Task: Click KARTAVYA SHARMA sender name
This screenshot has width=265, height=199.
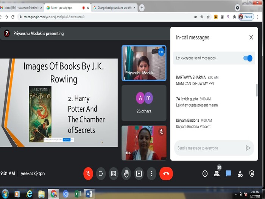Action: 191,77
